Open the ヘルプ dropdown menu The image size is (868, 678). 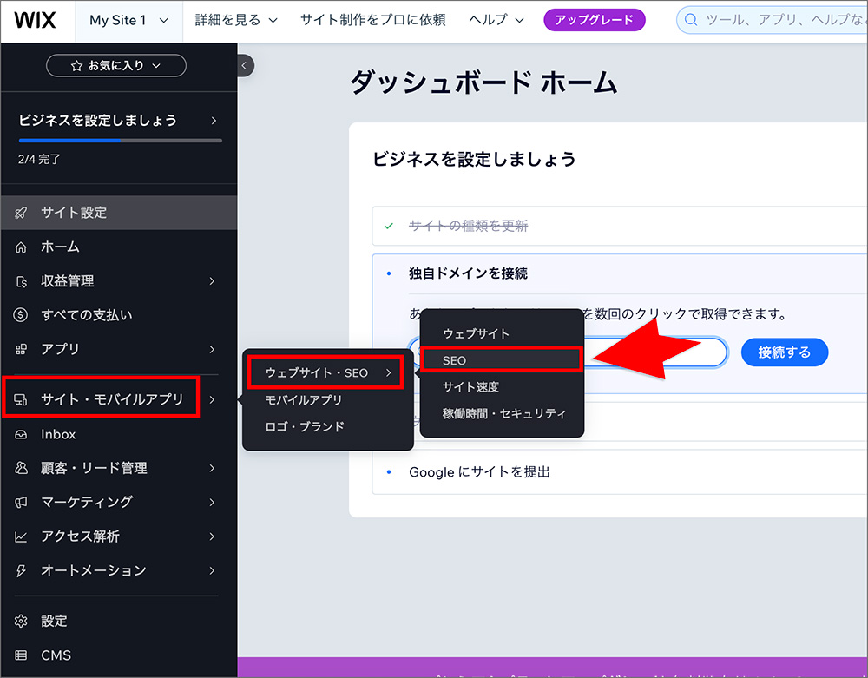coord(496,21)
